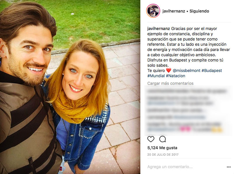Click the 20 de julio de 2017 timestamp

pyautogui.click(x=163, y=154)
